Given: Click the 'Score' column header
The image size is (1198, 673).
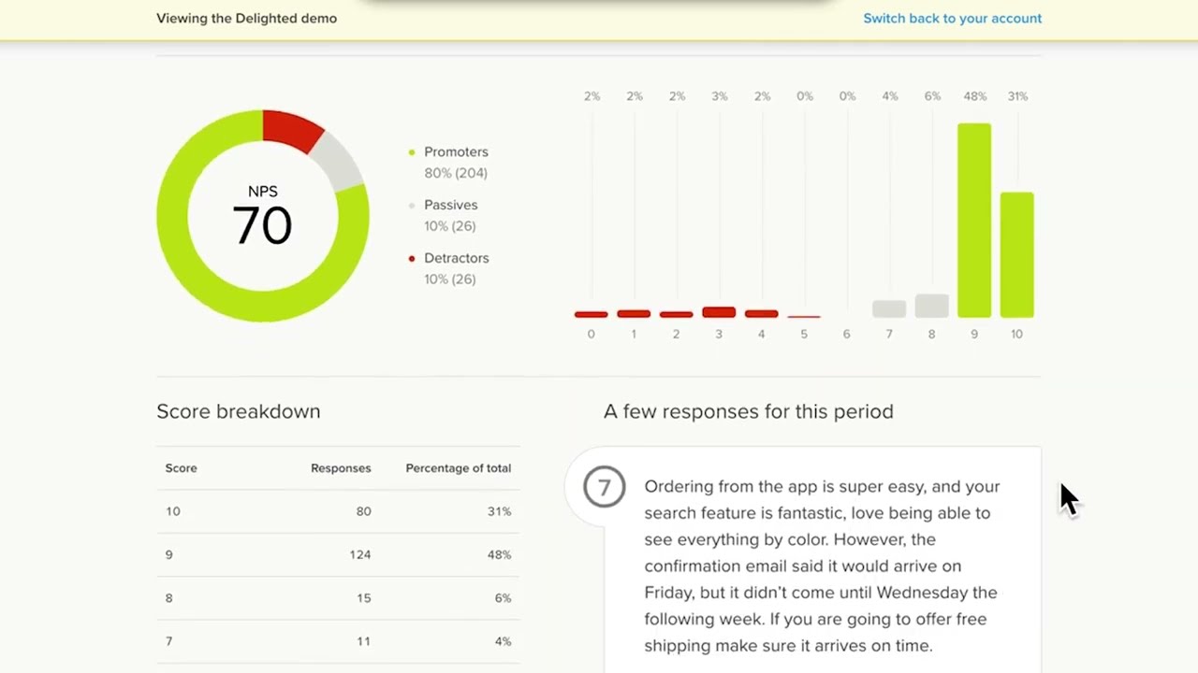Looking at the screenshot, I should pos(182,468).
